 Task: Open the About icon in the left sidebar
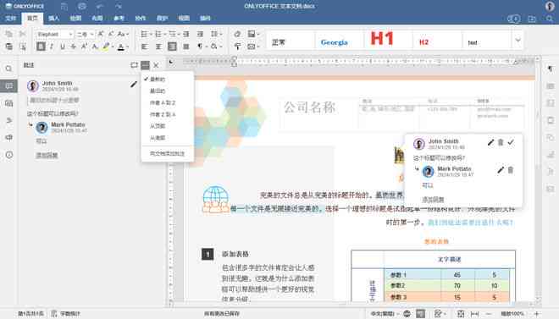9,155
